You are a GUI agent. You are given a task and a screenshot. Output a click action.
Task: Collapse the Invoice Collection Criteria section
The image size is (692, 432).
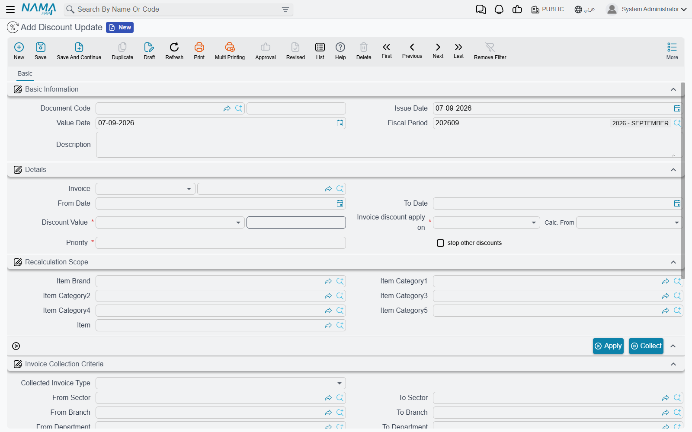pos(673,364)
